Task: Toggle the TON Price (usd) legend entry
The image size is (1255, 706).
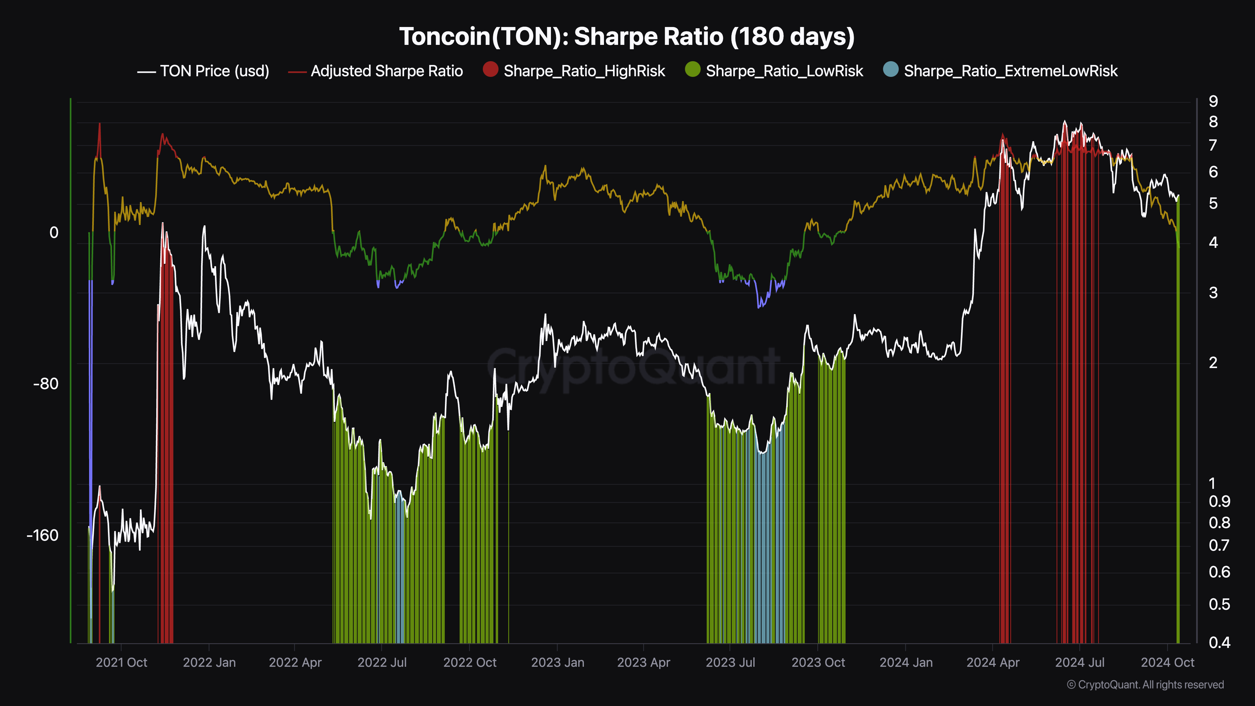Action: [x=203, y=71]
